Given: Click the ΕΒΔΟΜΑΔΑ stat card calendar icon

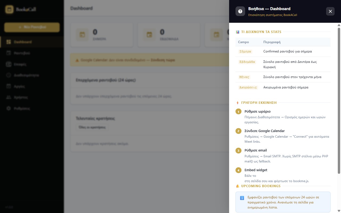Looking at the screenshot, I should [149, 35].
